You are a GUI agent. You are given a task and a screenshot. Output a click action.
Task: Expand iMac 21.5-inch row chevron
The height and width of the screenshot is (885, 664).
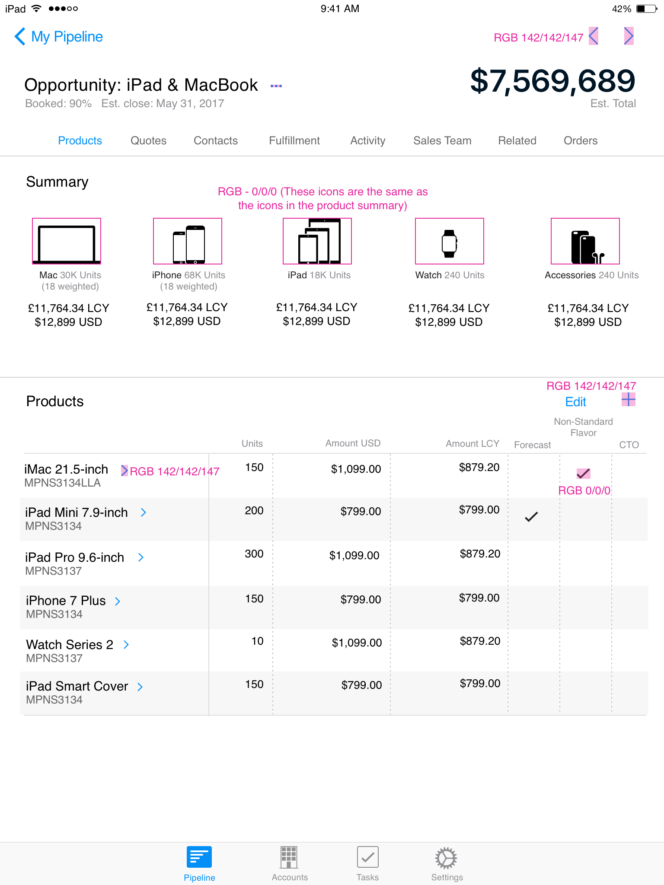pos(124,471)
